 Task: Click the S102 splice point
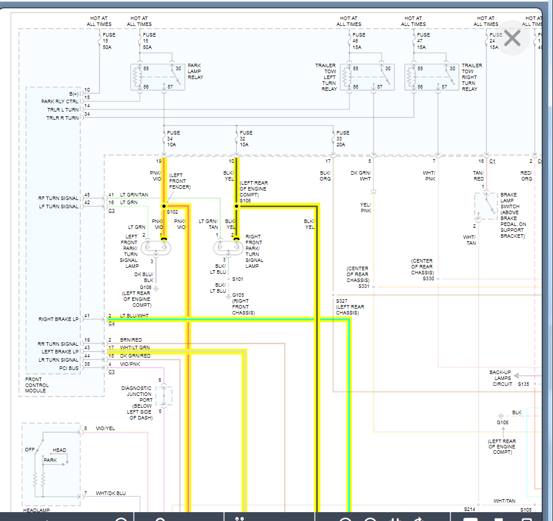click(164, 206)
